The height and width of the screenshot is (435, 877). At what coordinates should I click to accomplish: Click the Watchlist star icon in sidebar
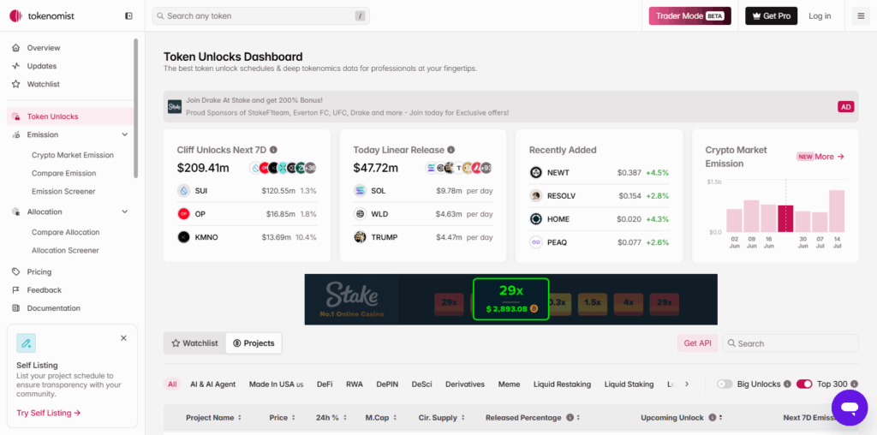[x=15, y=85]
